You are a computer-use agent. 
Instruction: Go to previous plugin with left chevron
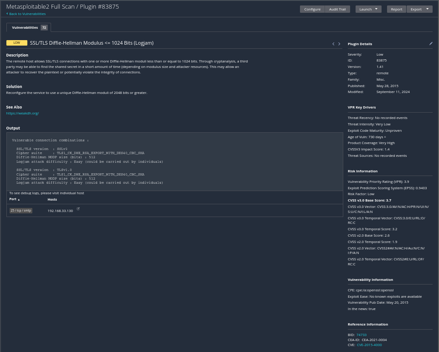333,44
